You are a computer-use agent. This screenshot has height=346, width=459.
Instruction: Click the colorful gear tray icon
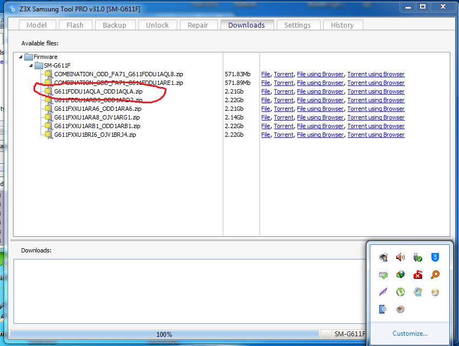click(400, 309)
